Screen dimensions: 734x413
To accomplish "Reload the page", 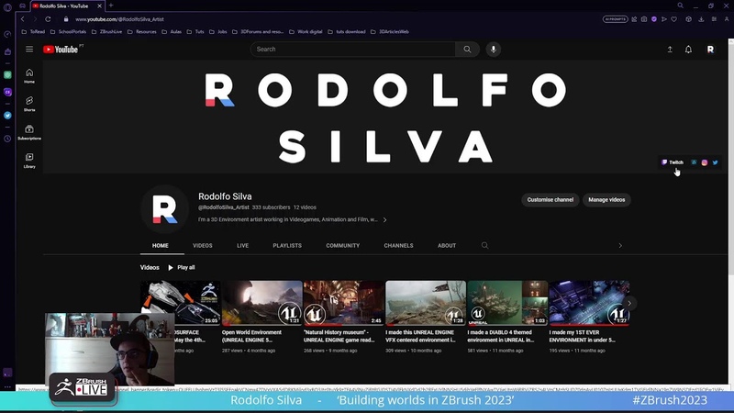I will (48, 19).
